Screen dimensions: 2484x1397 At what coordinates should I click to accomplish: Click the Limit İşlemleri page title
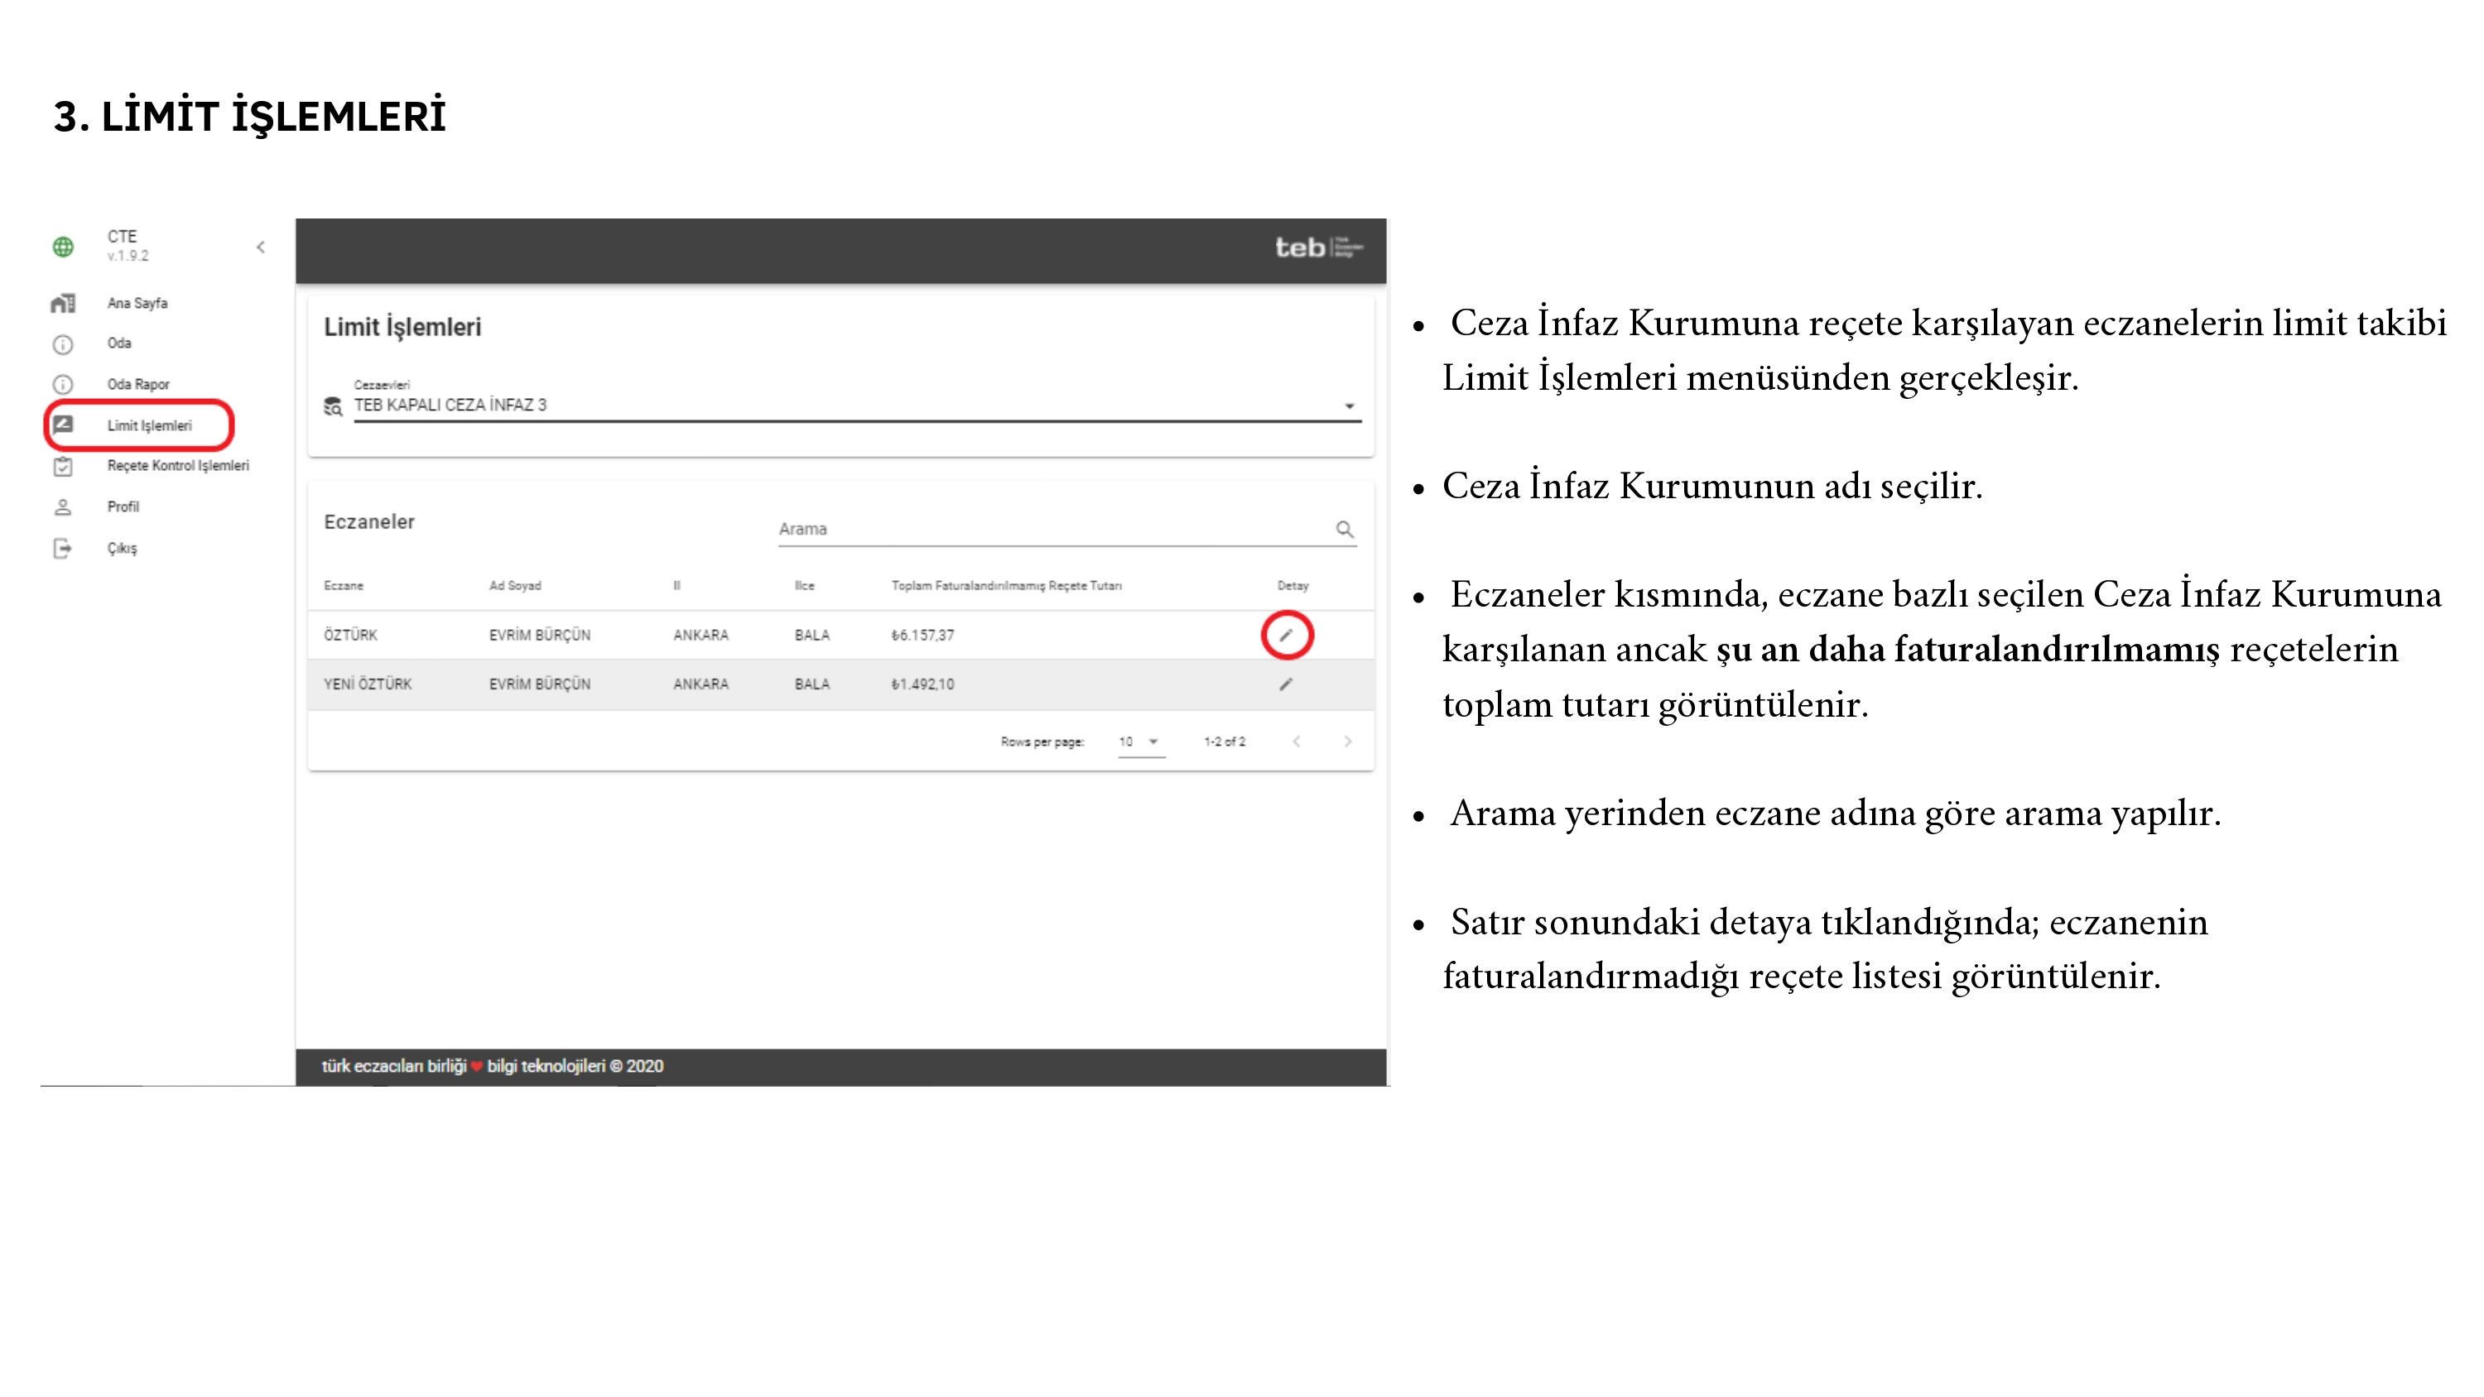pos(402,327)
